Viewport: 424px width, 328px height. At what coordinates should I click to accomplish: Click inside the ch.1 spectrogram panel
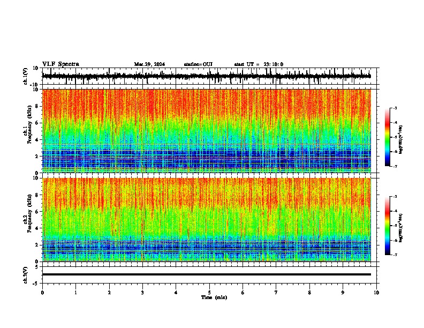[206, 131]
